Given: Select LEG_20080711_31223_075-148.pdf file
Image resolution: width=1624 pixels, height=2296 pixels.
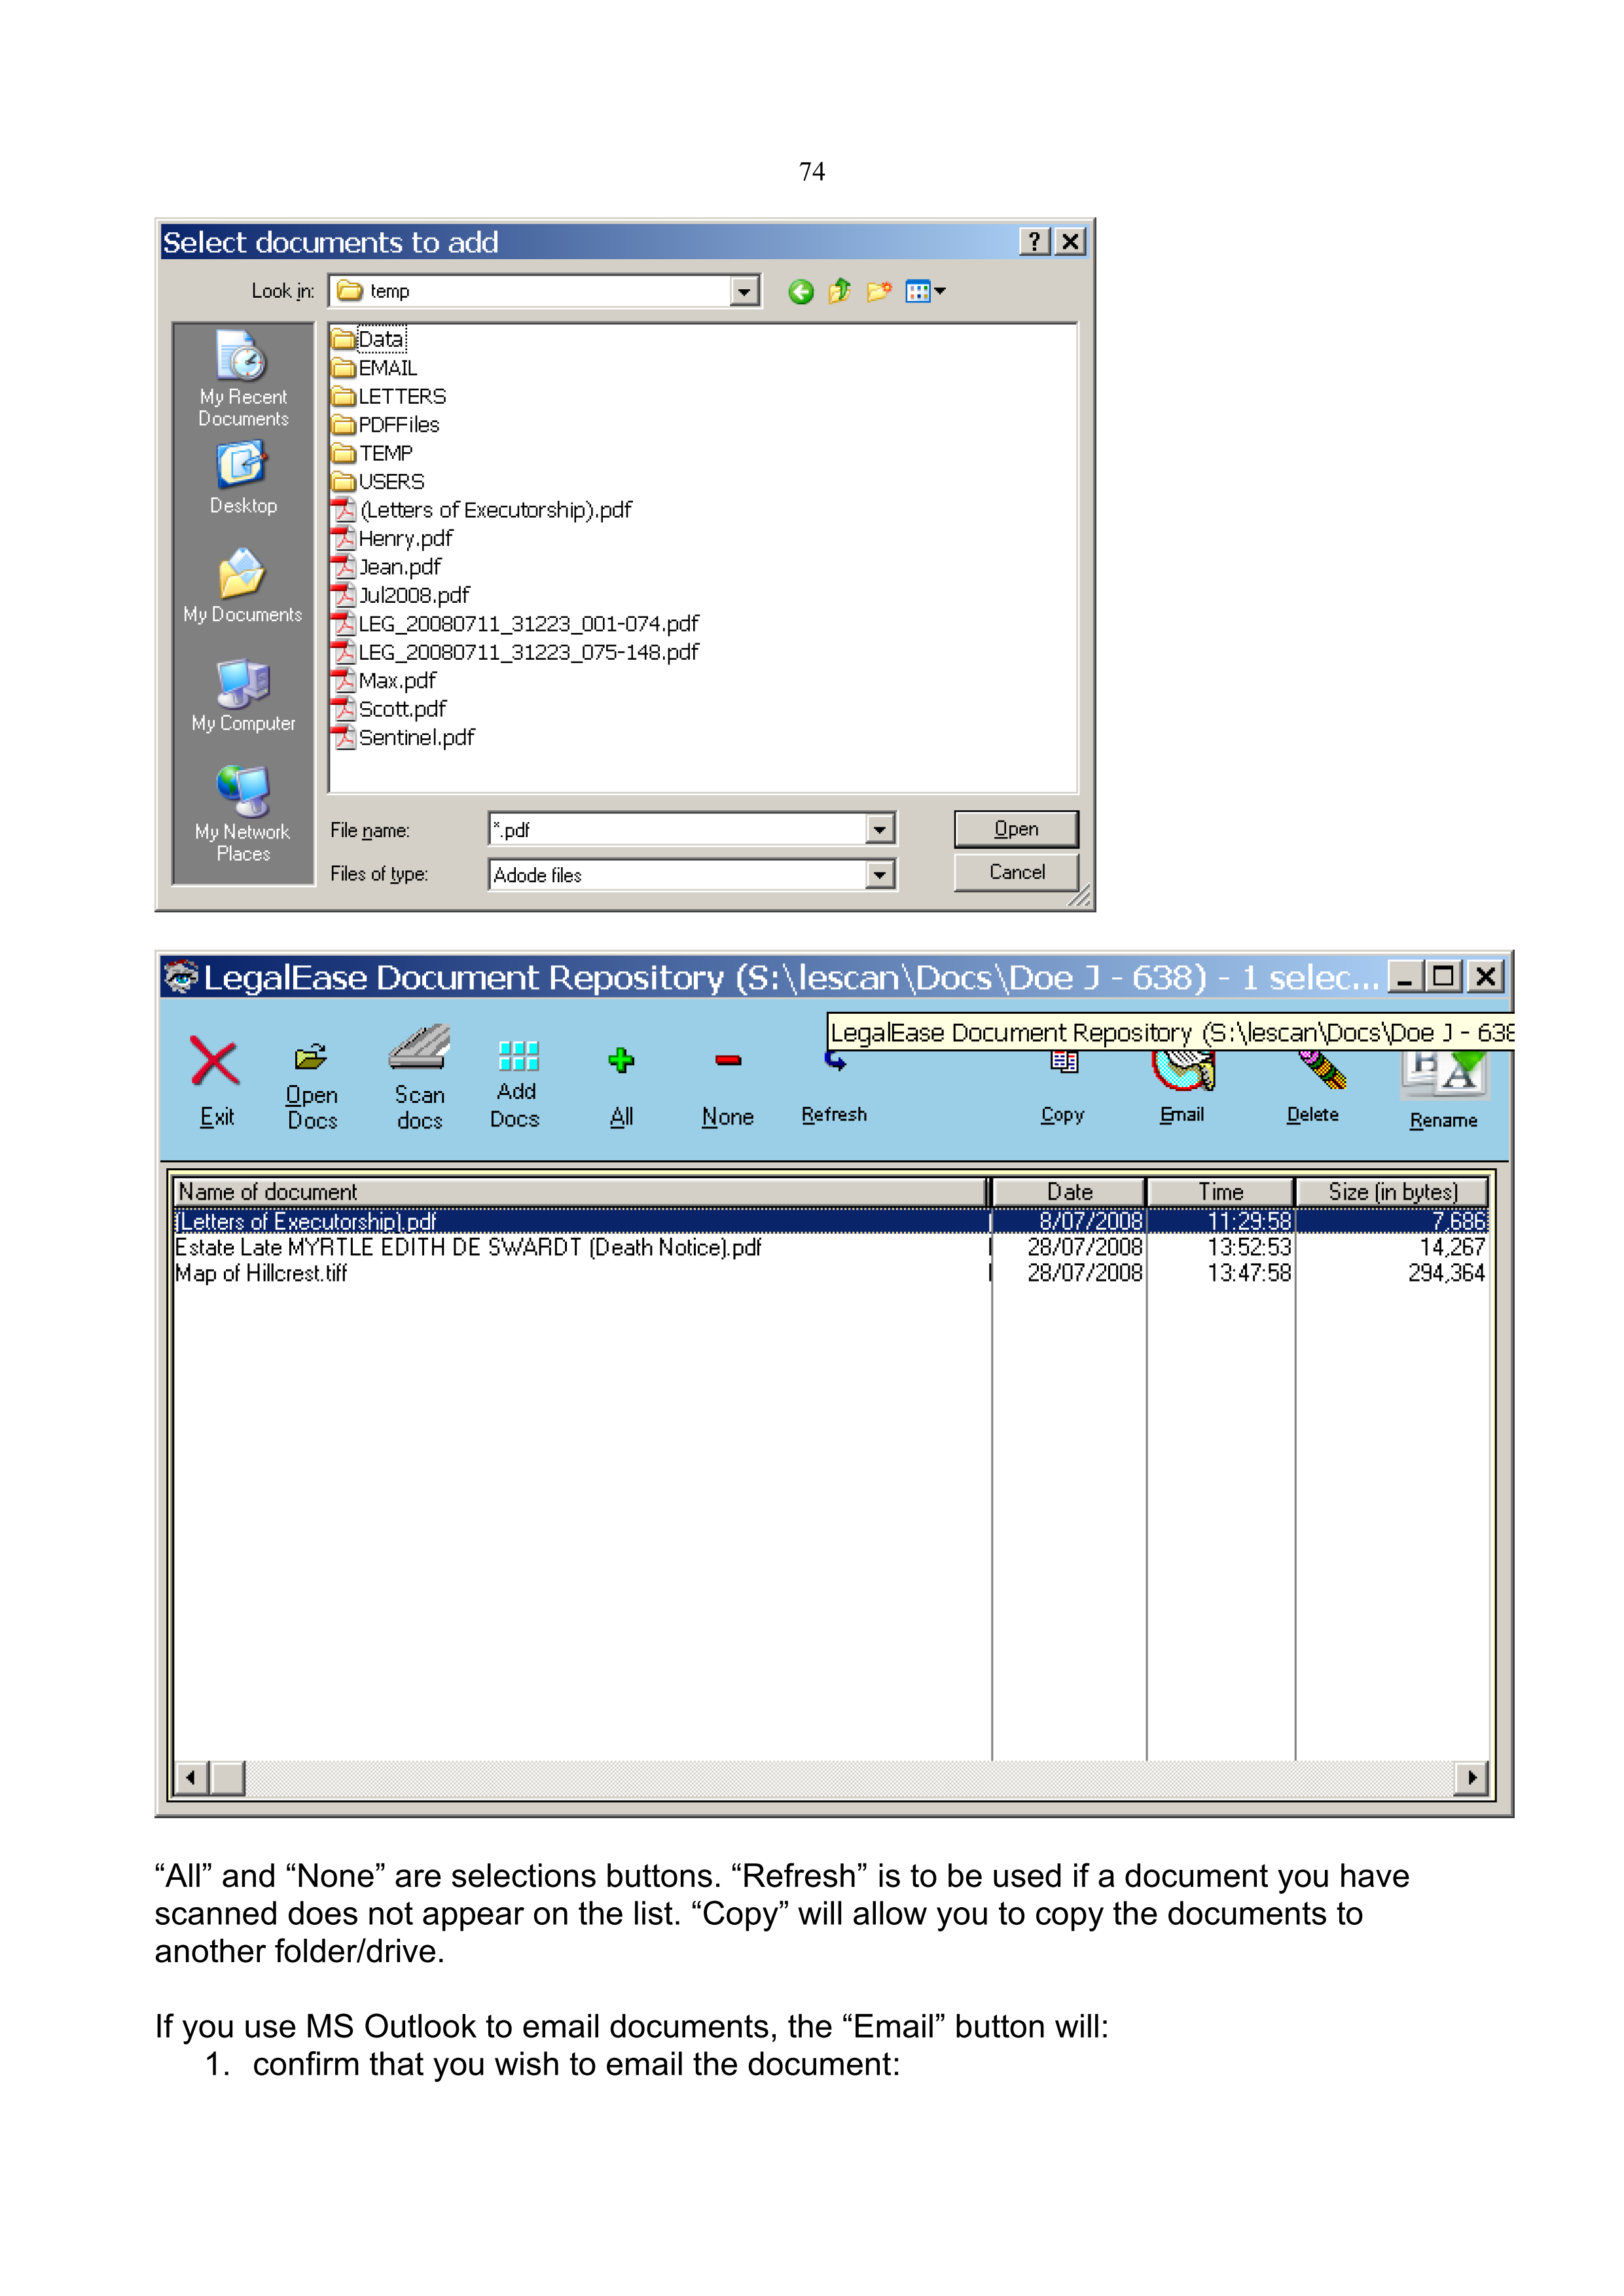Looking at the screenshot, I should [x=516, y=652].
